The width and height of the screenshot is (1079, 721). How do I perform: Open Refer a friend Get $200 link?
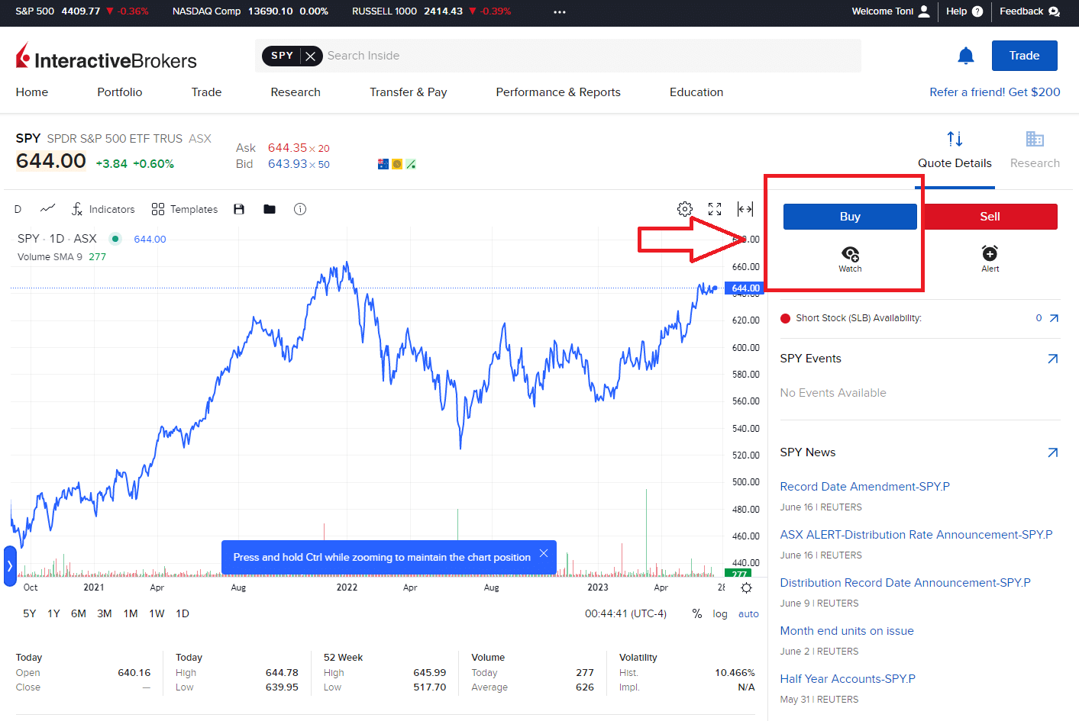pyautogui.click(x=995, y=92)
